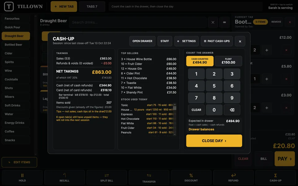Viewport: 298px width, 186px height.
Task: Remove the £3.00 line item
Action: (286, 108)
